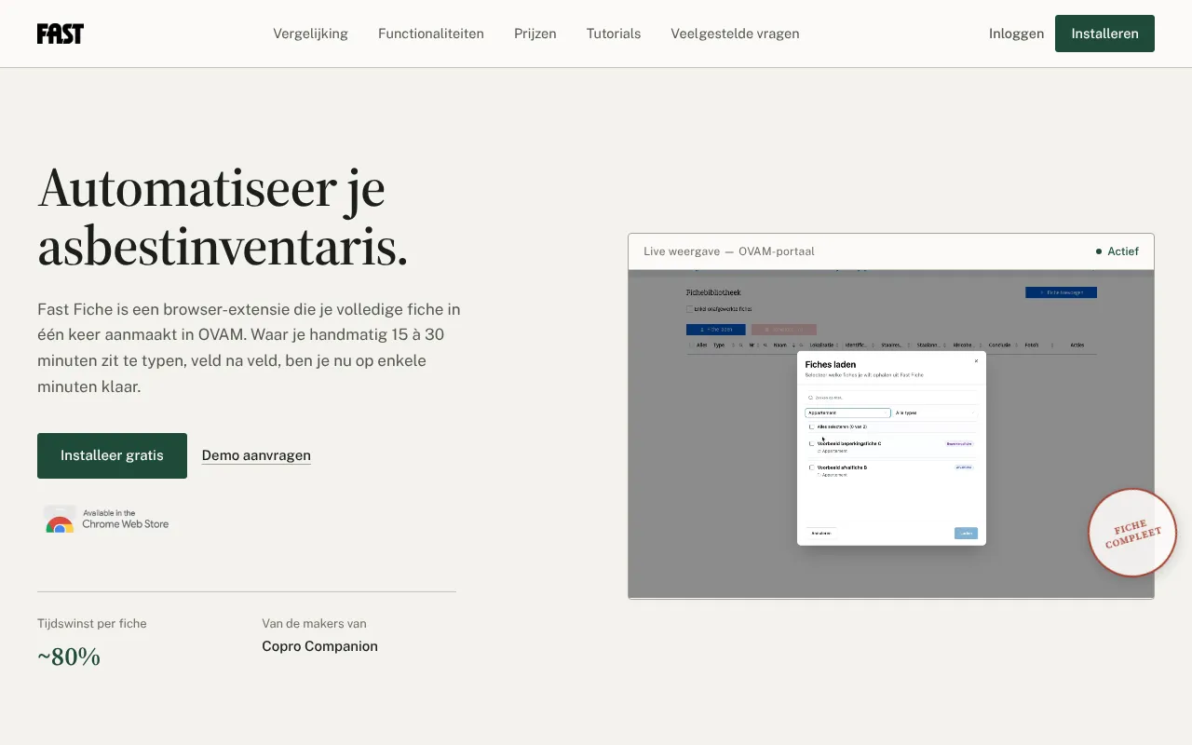Click the Foto's column header
This screenshot has height=745, width=1192.
coord(1031,345)
